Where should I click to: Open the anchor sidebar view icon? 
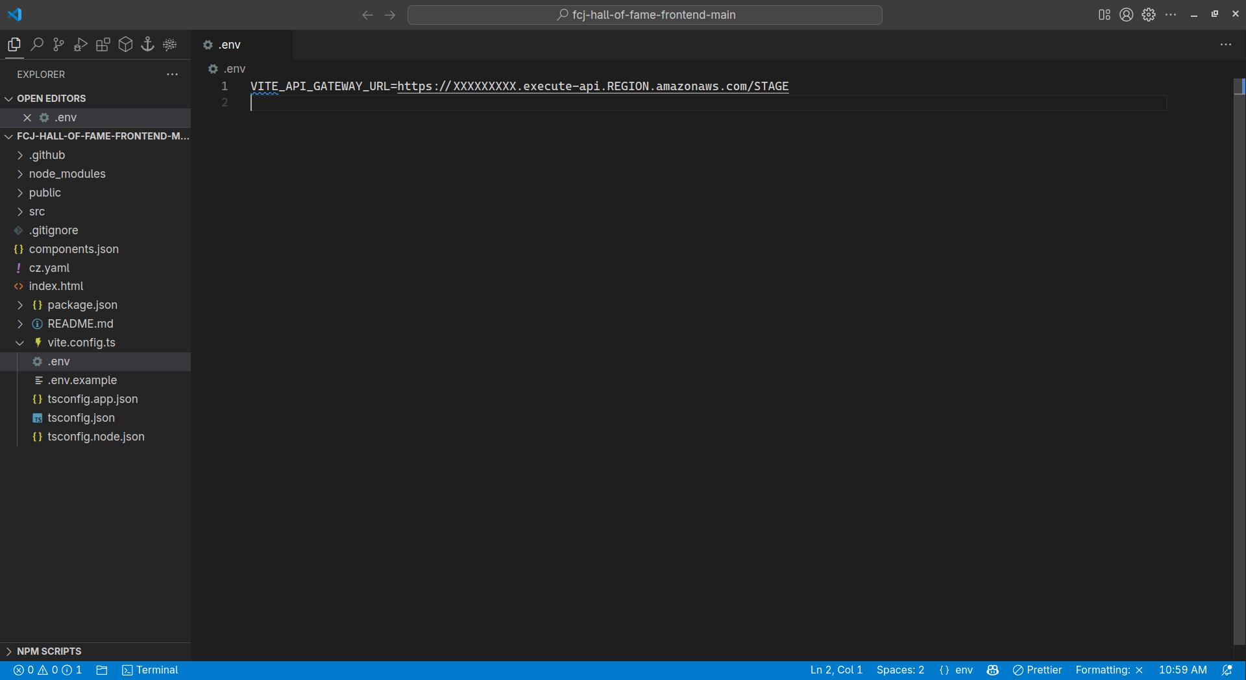pos(147,45)
